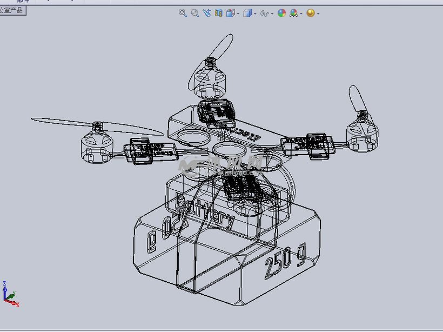Expand the Display Style dropdown arrow
443x332 pixels.
255,14
